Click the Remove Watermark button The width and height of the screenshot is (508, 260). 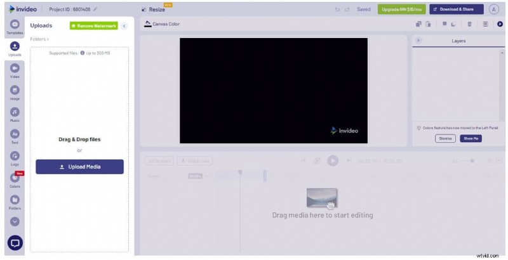(93, 26)
